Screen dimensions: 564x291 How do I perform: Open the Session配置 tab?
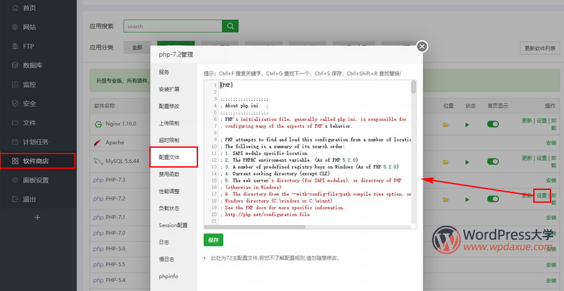[x=174, y=225]
